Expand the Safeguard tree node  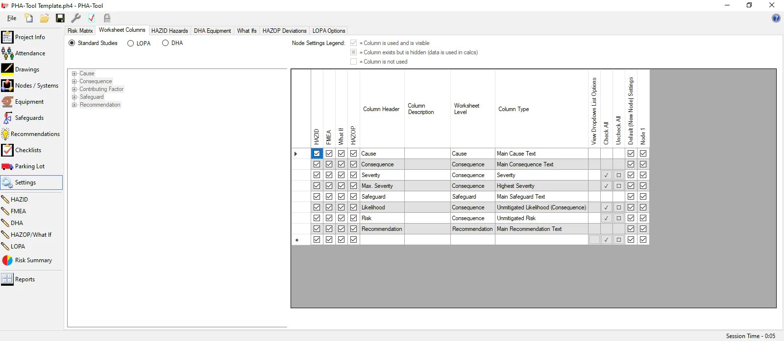pyautogui.click(x=74, y=97)
